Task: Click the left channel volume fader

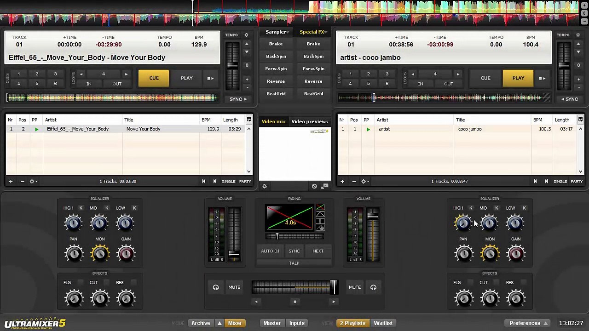Action: (234, 254)
